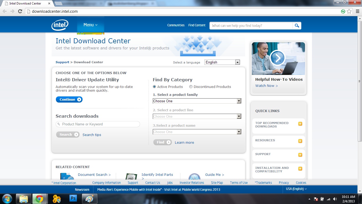Open the Terms of Use footer link

tap(239, 183)
